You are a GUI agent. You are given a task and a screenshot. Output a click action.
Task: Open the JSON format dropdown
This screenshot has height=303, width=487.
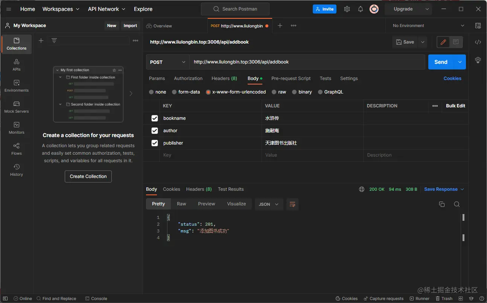click(269, 204)
